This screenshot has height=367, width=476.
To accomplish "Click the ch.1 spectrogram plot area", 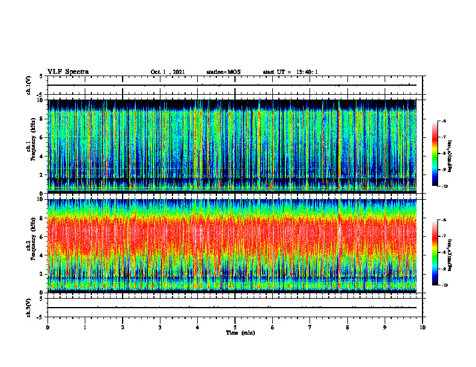I will coord(232,146).
